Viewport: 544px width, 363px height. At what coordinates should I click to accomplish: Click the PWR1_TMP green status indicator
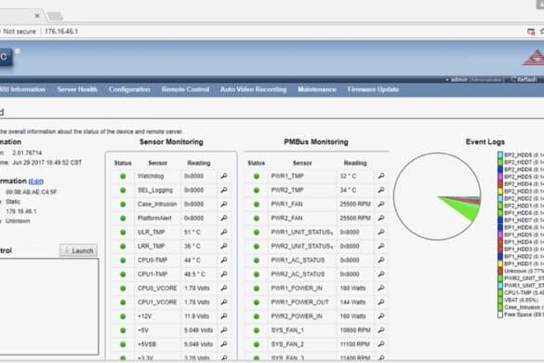[257, 176]
